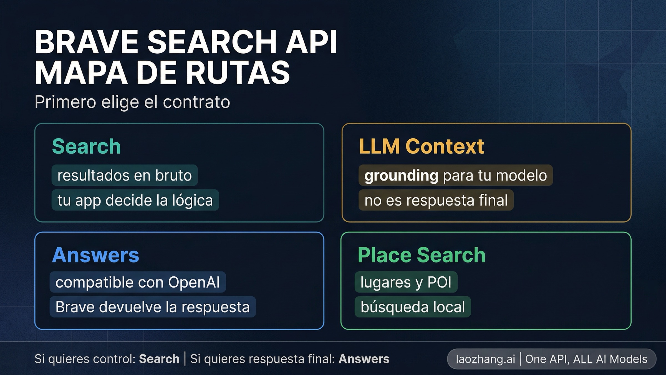The width and height of the screenshot is (666, 375).
Task: Click the 'no es respuesta final' pill
Action: click(436, 201)
